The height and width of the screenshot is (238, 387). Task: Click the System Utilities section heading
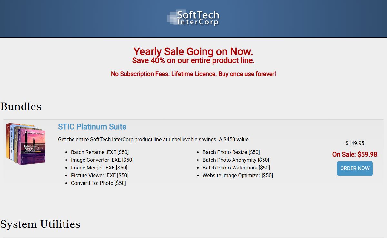(x=40, y=224)
